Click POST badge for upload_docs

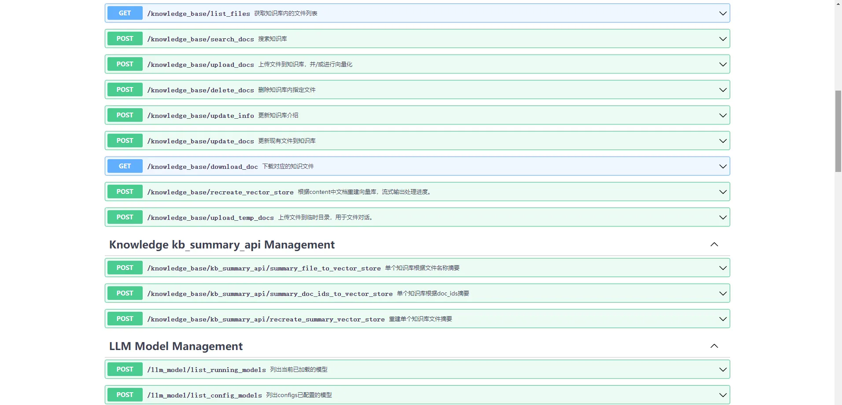pyautogui.click(x=125, y=64)
